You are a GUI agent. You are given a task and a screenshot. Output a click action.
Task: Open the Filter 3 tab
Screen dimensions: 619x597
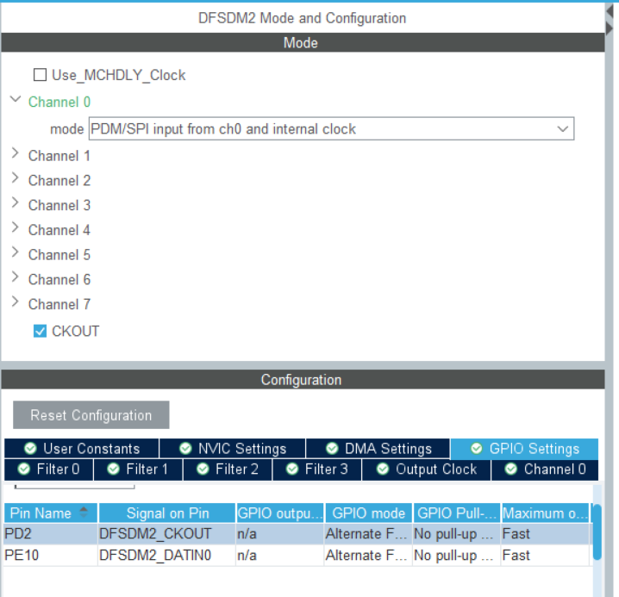click(317, 470)
